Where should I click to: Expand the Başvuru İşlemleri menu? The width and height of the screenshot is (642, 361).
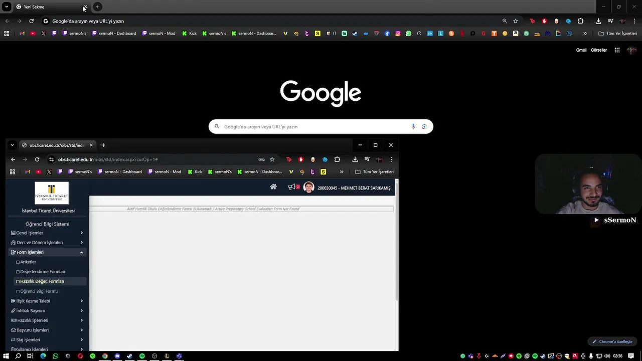tap(47, 330)
